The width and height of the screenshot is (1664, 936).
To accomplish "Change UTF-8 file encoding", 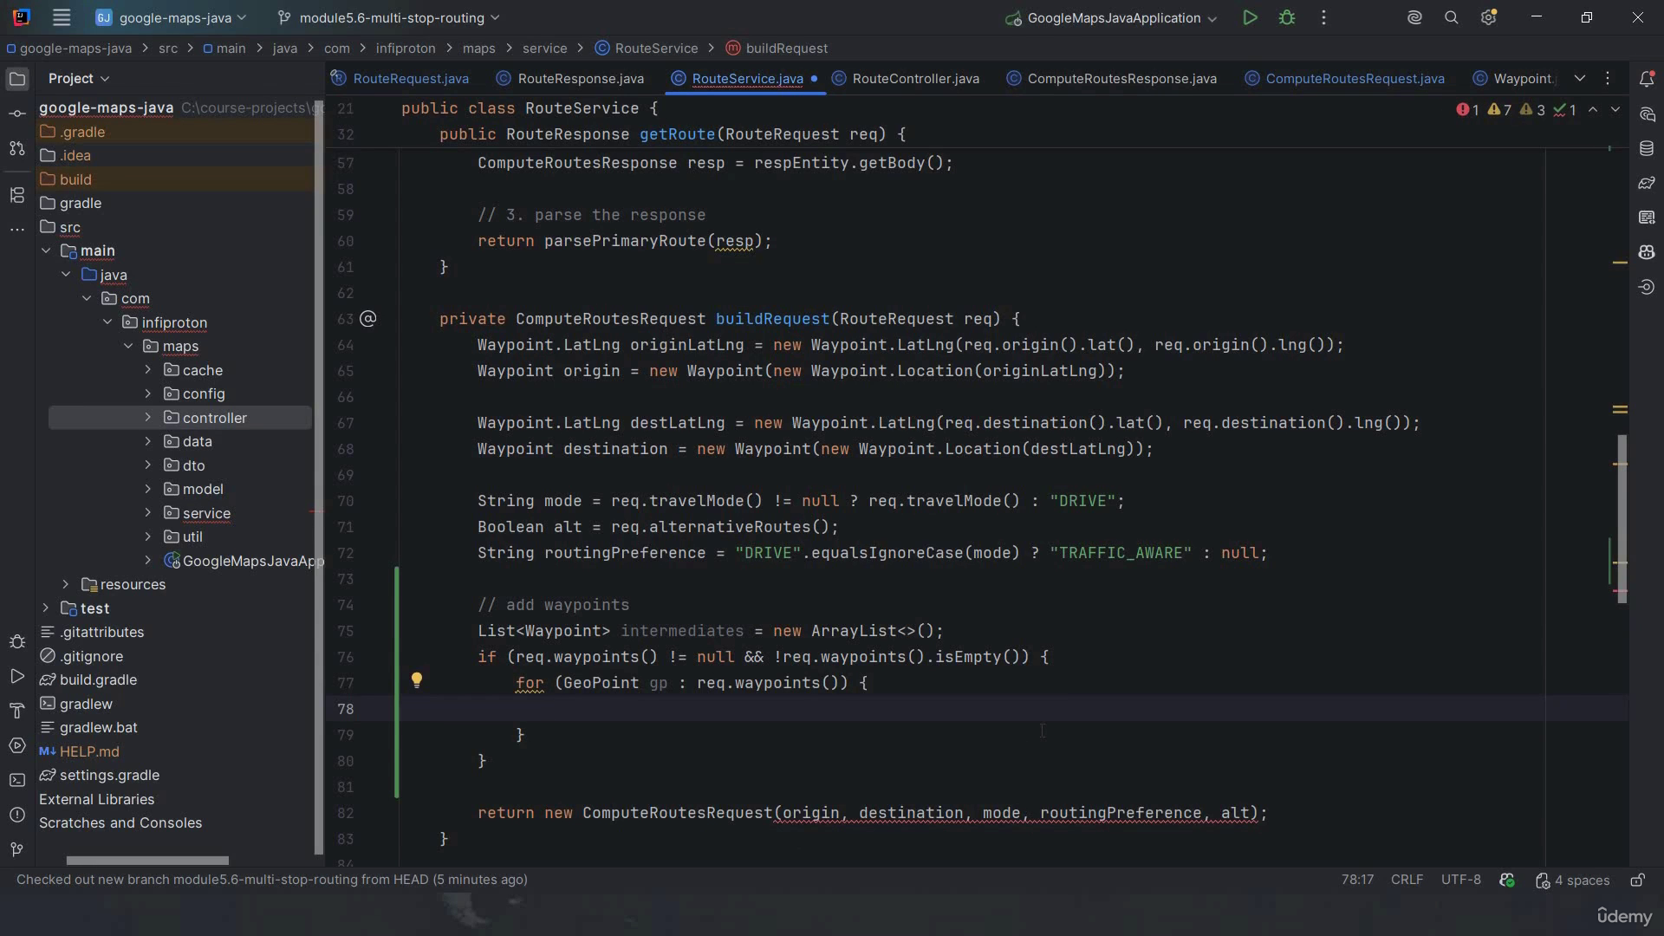I will tap(1460, 880).
